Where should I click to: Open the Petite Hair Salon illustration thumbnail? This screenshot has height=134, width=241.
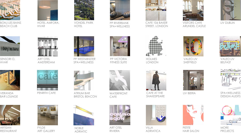click(x=193, y=115)
